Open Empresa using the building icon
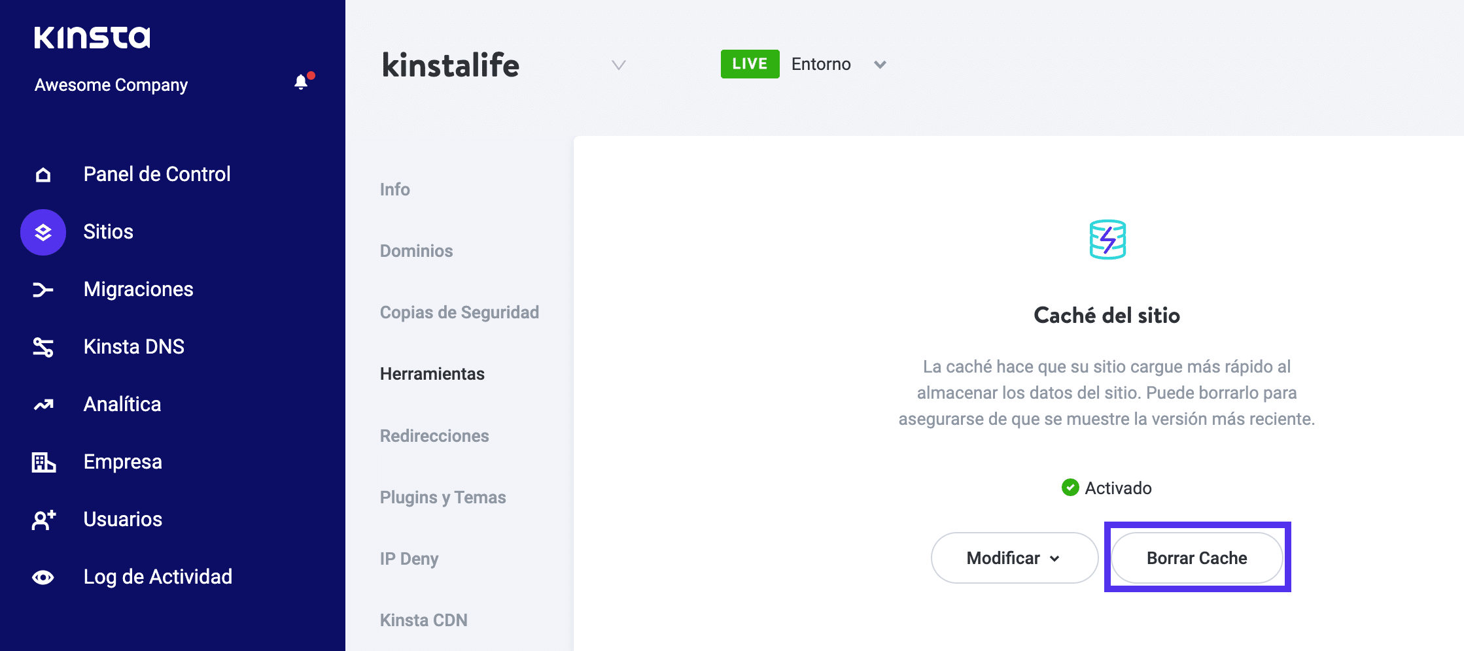This screenshot has height=651, width=1464. [43, 461]
